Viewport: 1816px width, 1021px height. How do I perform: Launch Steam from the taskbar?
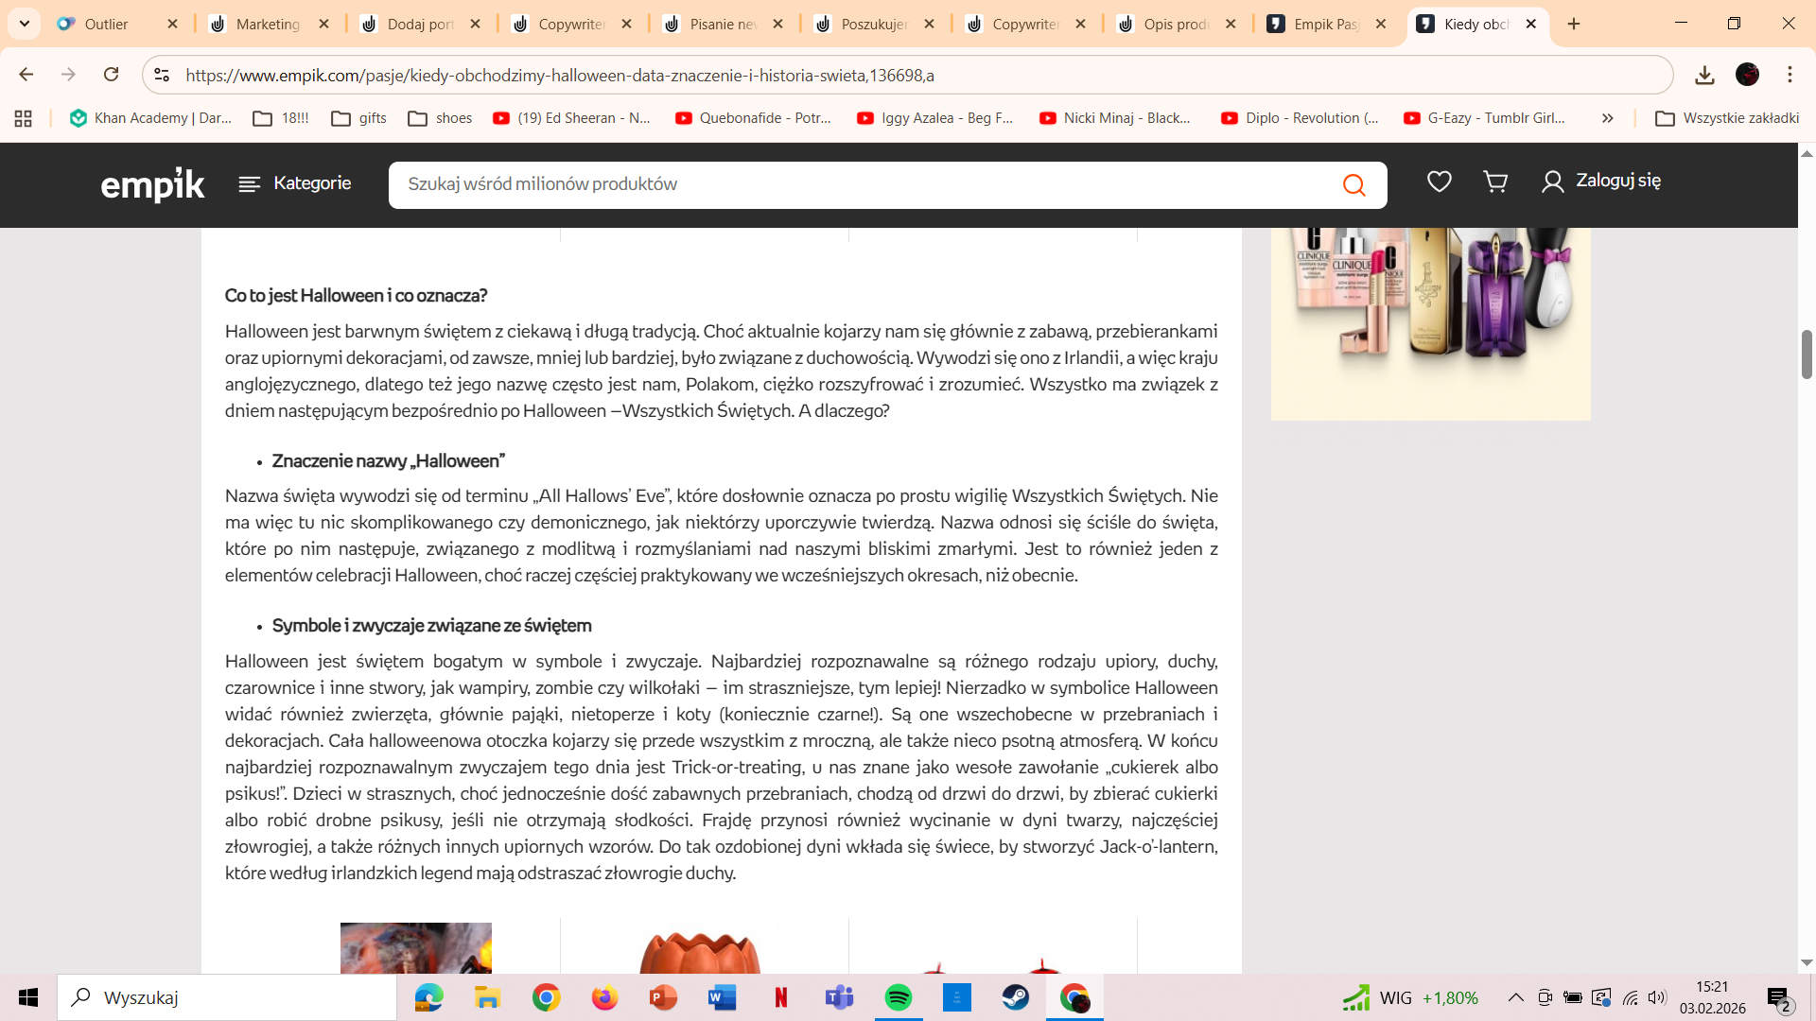pos(1015,997)
